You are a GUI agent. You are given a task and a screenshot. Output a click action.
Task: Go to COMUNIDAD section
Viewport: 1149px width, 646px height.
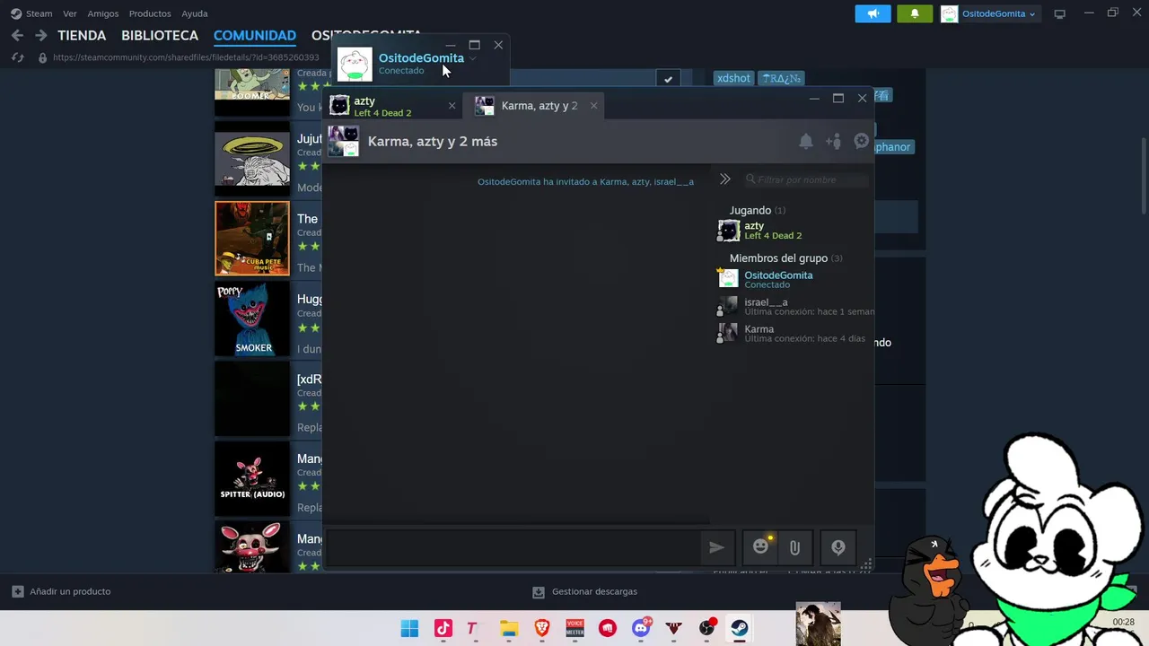pos(255,36)
